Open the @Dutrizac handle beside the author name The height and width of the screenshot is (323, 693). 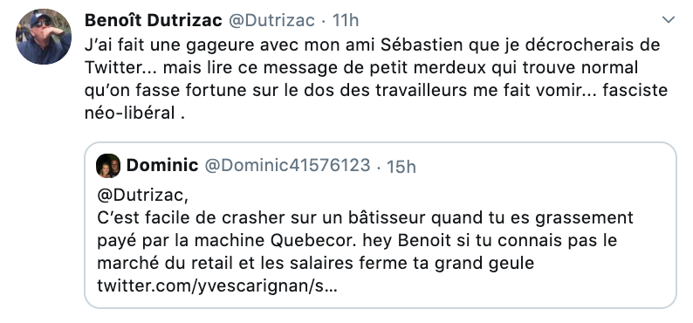click(271, 20)
